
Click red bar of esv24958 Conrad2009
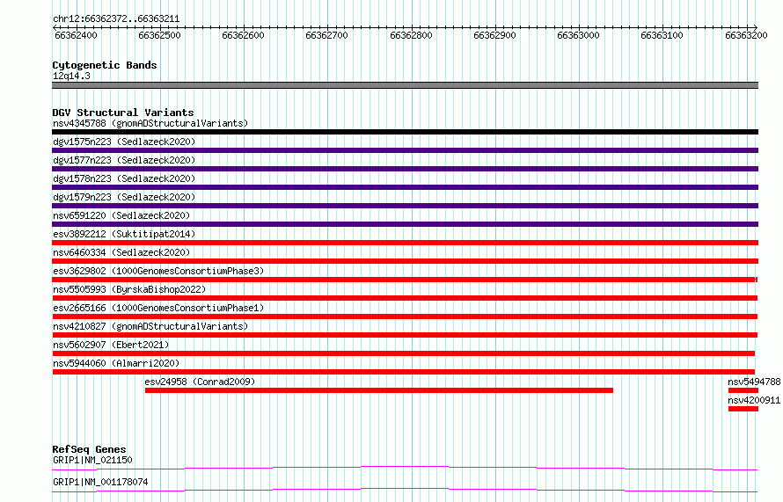379,390
